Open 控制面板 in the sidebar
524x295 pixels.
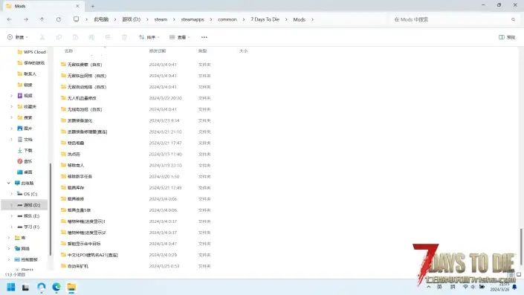[26, 259]
